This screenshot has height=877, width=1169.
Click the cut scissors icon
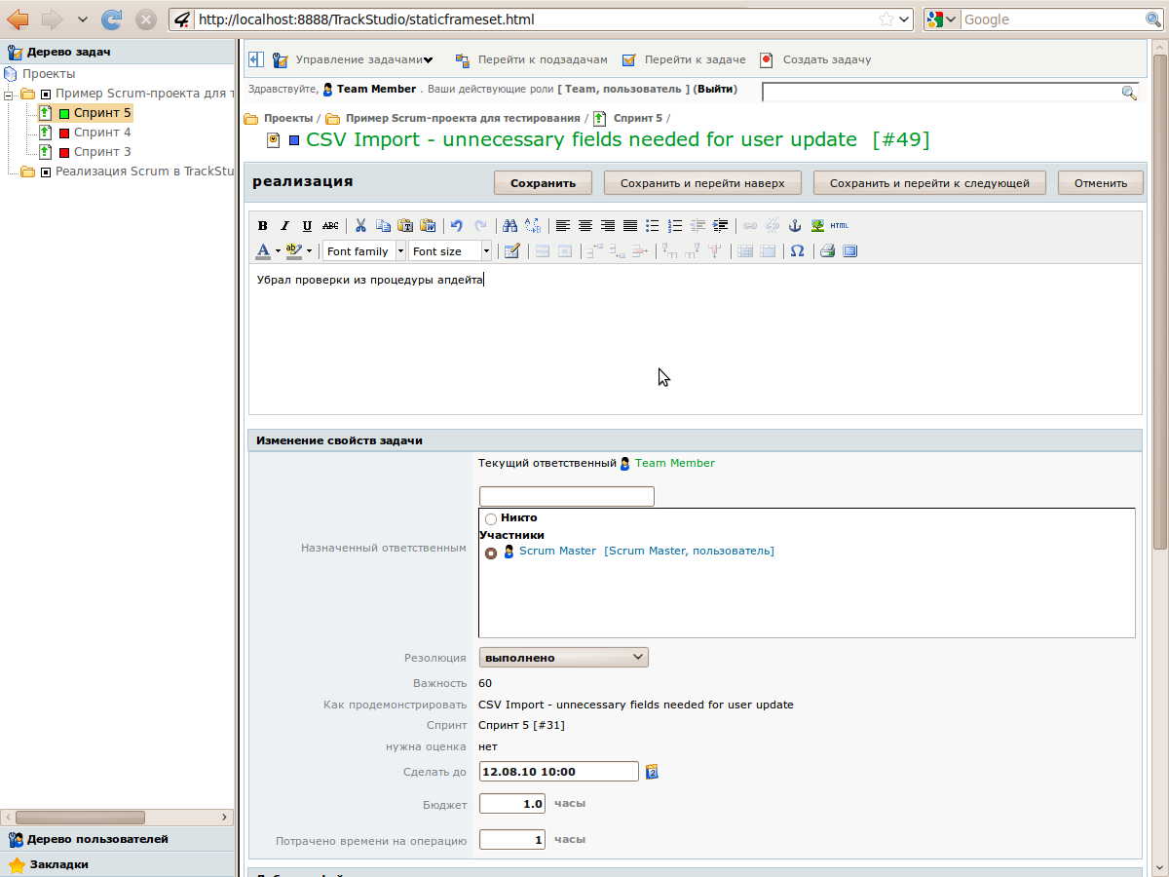[x=360, y=226]
